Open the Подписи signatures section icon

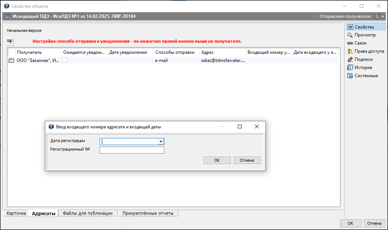[x=350, y=59]
